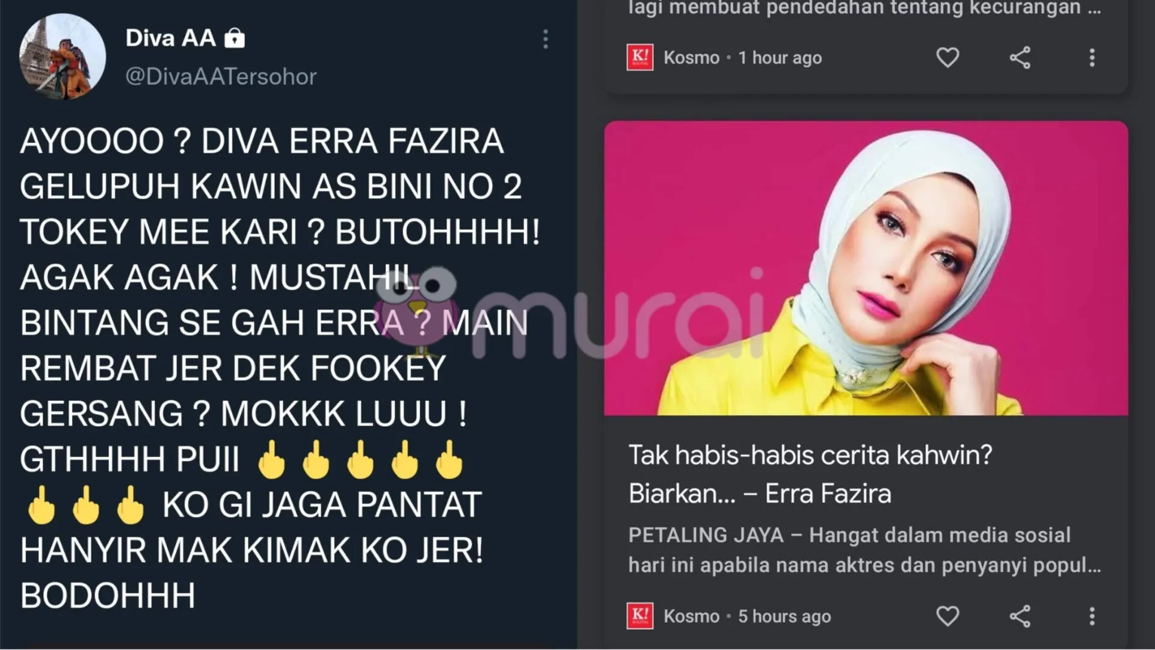
Task: Click Kosmo logo on 1 hour ago card
Action: tap(639, 58)
